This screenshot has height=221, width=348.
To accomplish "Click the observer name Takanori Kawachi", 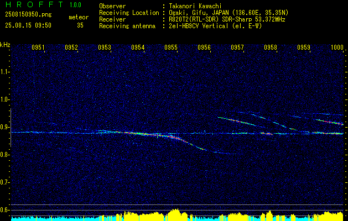I will pyautogui.click(x=195, y=6).
